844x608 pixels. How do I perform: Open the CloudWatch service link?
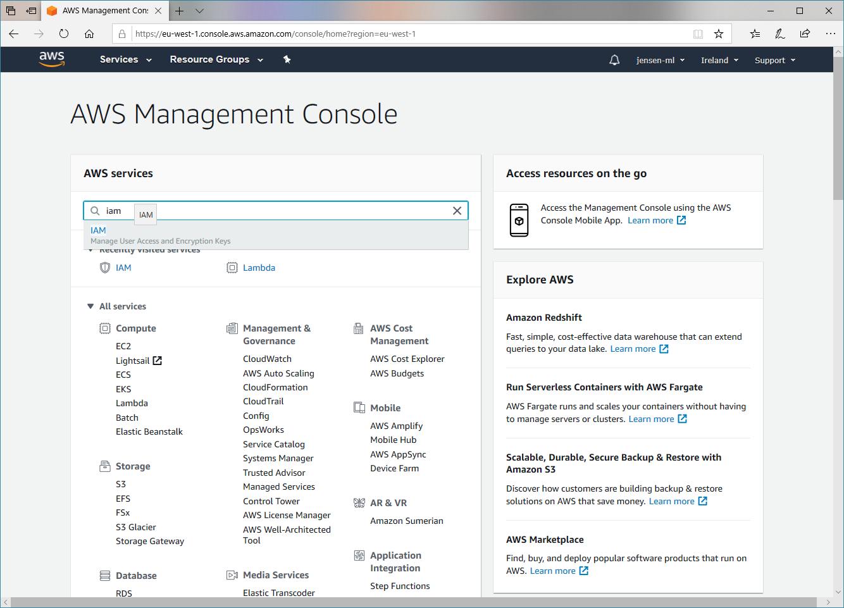(267, 359)
